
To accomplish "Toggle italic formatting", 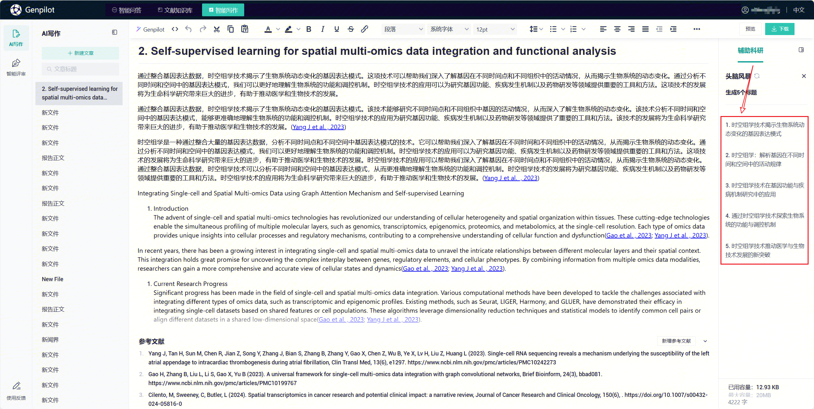I will pos(323,29).
